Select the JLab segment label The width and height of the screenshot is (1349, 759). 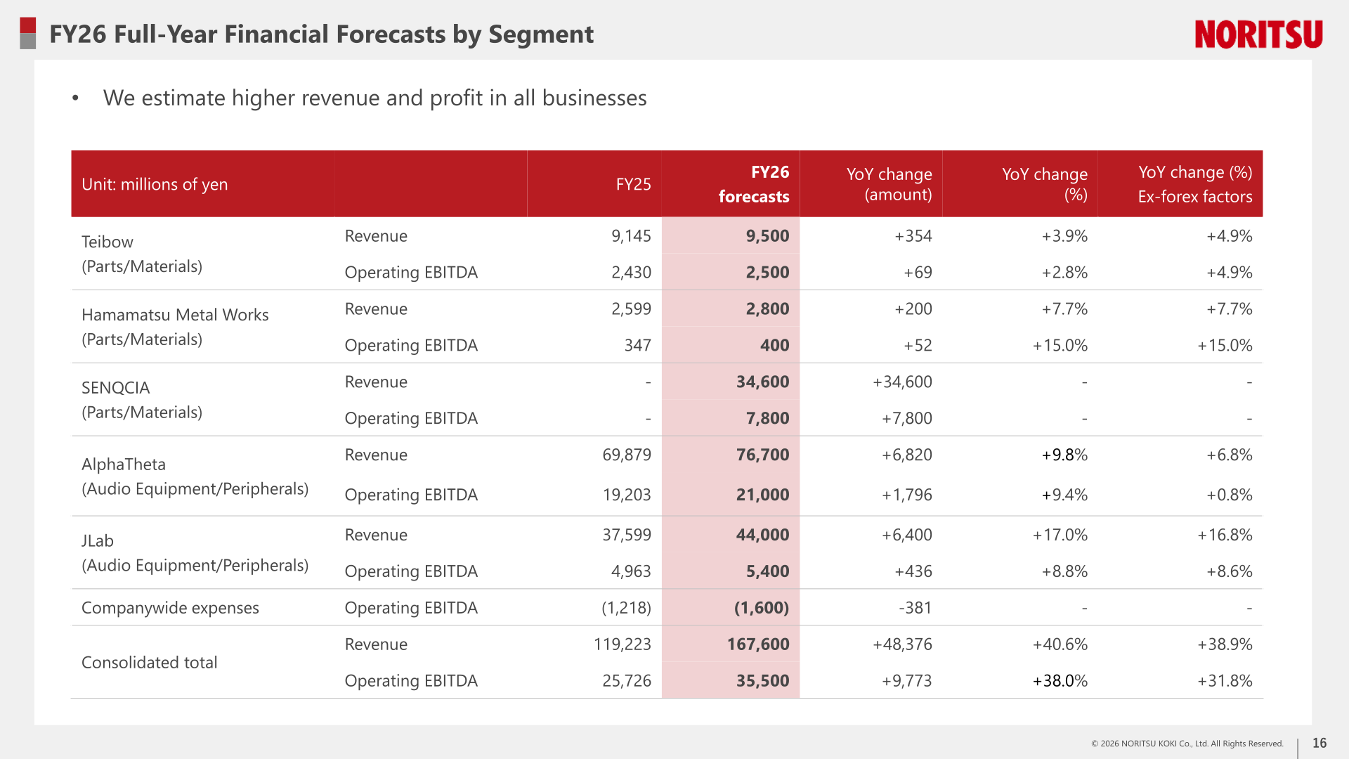[195, 553]
